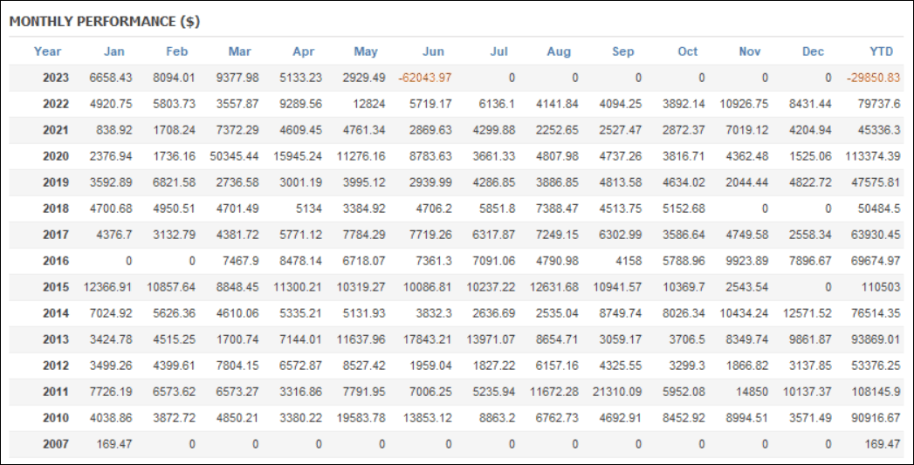Select the Monthly Performance ($) heading
The width and height of the screenshot is (914, 465).
point(105,22)
